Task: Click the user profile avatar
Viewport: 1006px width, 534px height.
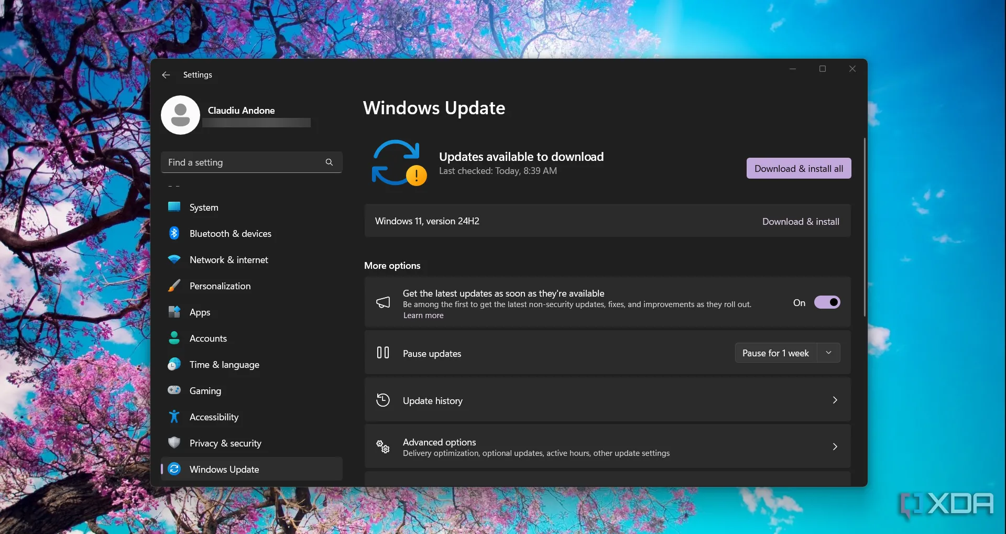Action: coord(180,115)
